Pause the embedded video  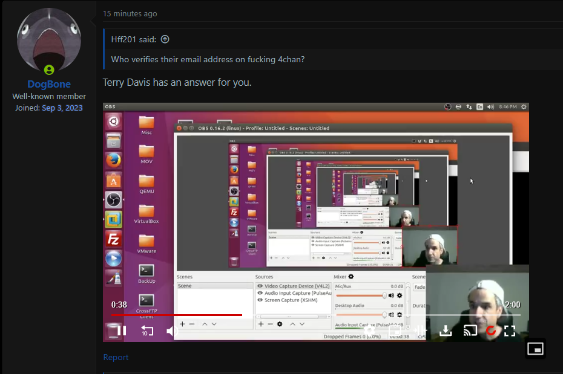tap(122, 330)
